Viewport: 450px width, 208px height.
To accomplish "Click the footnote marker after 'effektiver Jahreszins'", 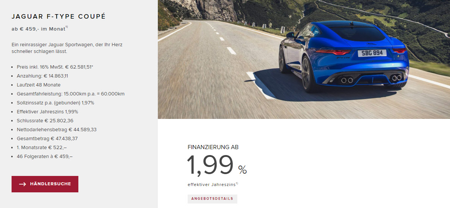I will point(237,183).
